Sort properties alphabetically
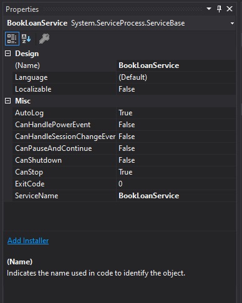 click(26, 39)
